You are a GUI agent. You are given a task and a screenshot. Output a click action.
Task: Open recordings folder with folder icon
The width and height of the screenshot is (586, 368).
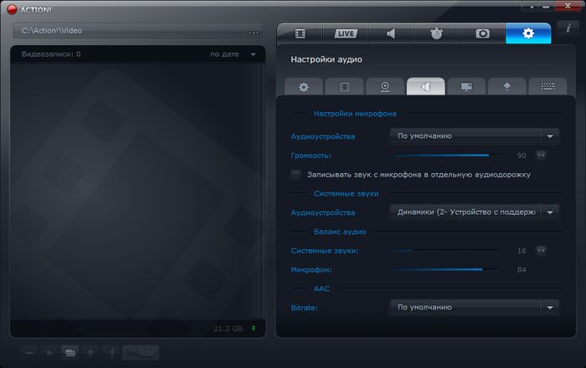pyautogui.click(x=70, y=353)
